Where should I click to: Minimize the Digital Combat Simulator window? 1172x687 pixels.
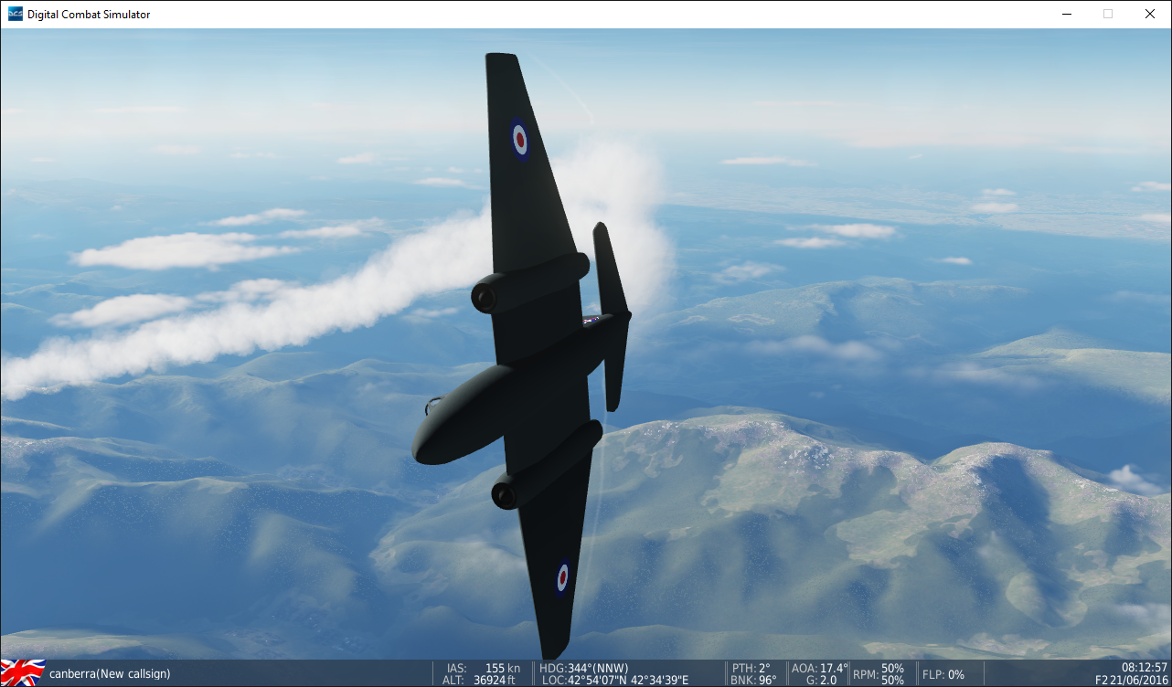tap(1066, 14)
